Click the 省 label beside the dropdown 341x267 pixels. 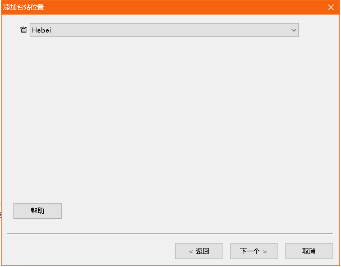24,30
